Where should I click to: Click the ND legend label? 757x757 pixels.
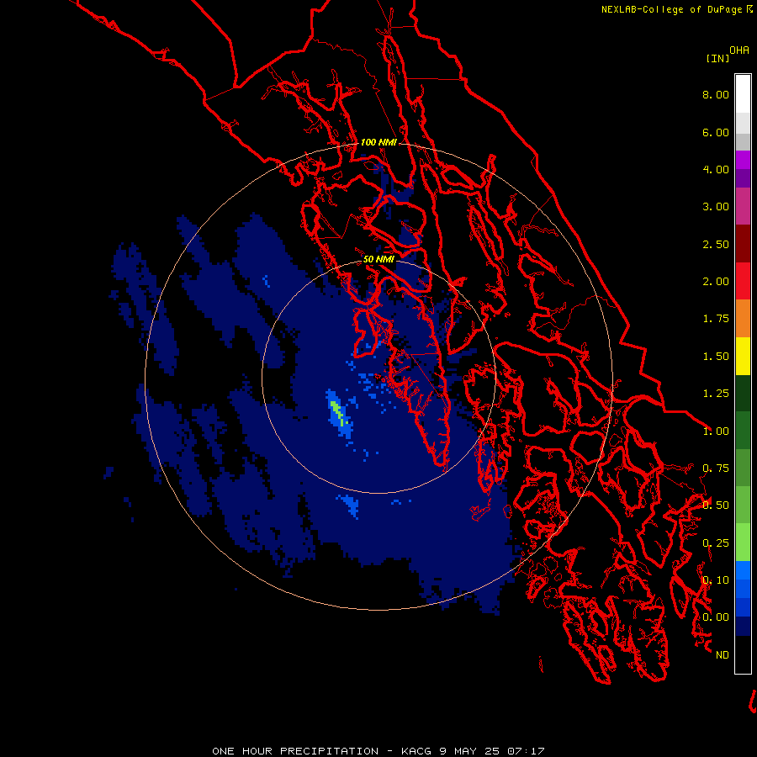click(723, 655)
